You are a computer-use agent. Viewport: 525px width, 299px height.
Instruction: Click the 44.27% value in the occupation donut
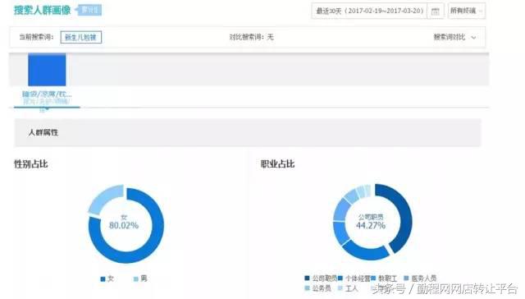[370, 225]
